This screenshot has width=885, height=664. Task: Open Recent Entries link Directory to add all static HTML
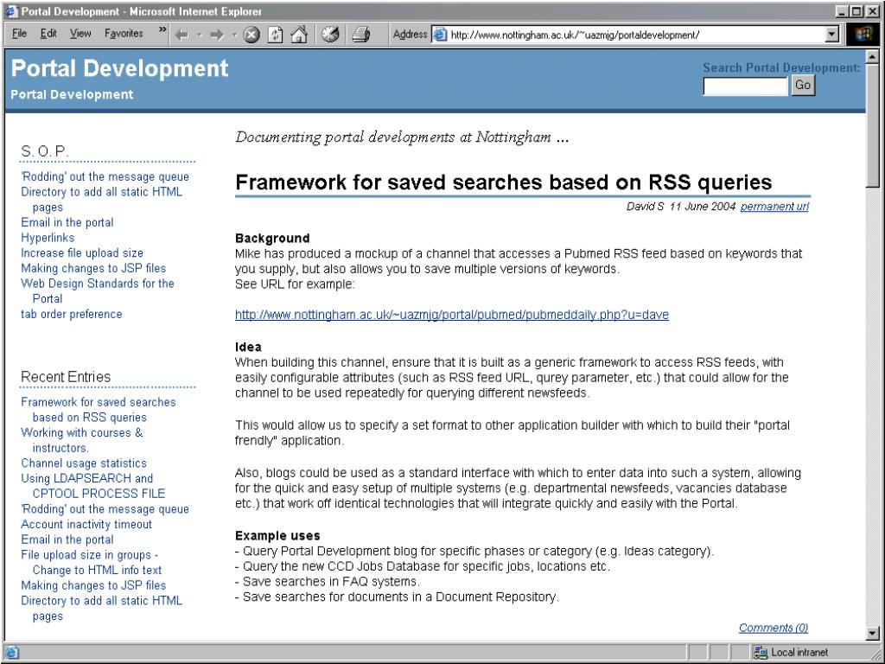pos(102,608)
